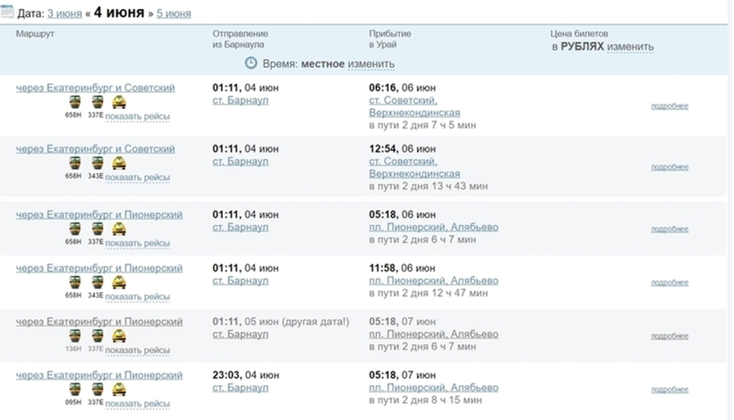Click the calendar icon beside Дата
The image size is (734, 420).
tap(7, 13)
